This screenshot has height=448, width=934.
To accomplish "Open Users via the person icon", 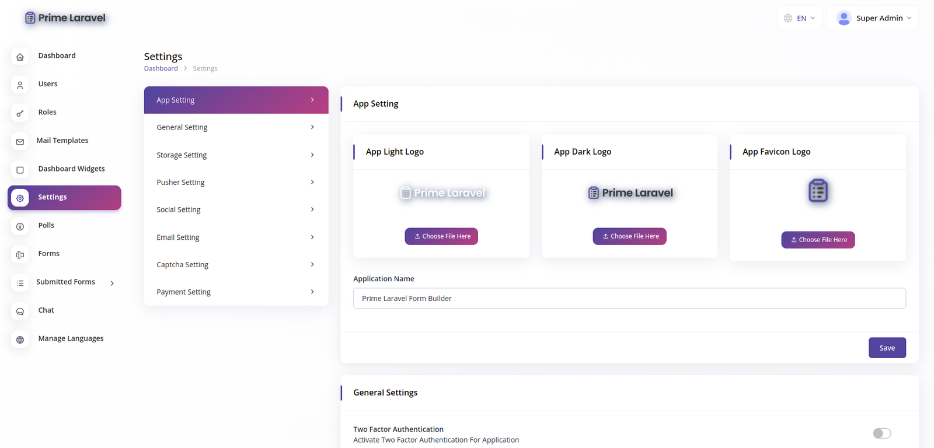I will [20, 85].
